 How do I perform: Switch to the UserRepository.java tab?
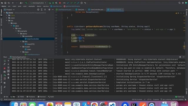point(65,10)
